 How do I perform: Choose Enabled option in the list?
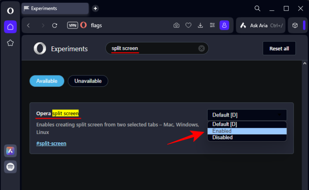coord(247,131)
